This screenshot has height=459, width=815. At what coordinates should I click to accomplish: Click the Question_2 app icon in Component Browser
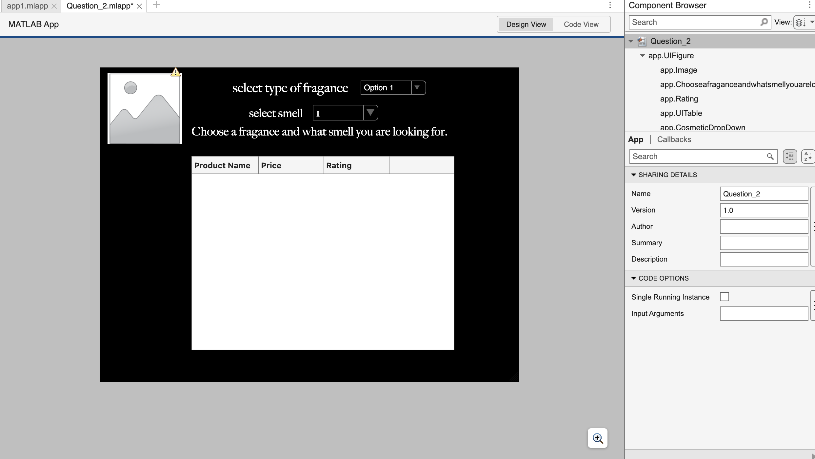[x=642, y=41]
